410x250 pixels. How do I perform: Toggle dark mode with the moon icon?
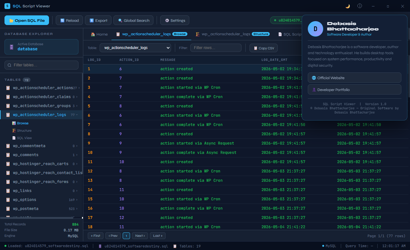click(x=348, y=6)
